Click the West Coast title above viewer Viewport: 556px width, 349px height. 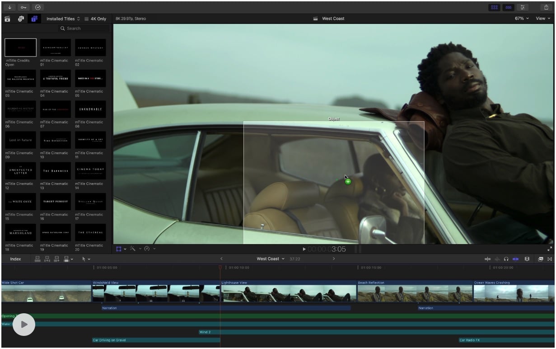pyautogui.click(x=333, y=19)
